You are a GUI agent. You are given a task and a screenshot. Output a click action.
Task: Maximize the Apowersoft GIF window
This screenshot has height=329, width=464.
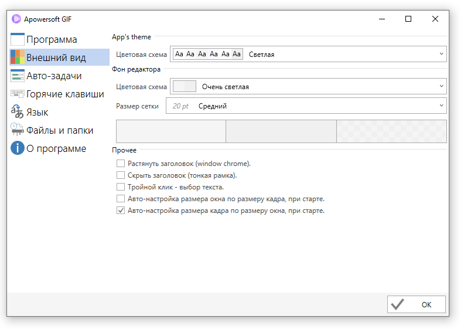click(408, 19)
